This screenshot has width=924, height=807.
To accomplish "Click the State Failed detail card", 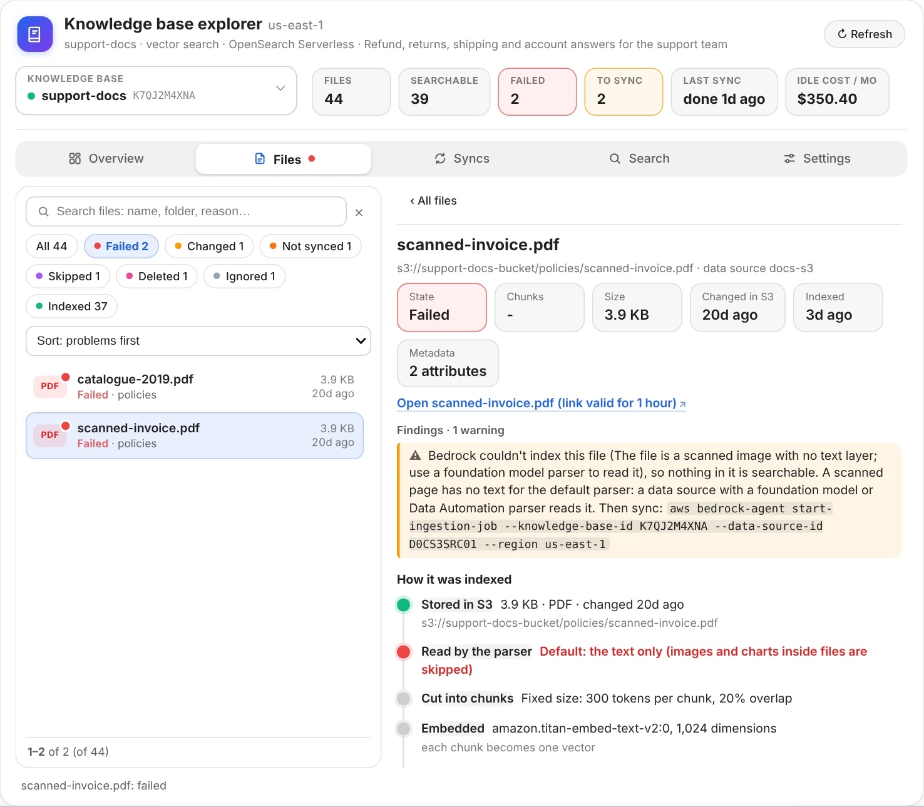I will [x=442, y=307].
